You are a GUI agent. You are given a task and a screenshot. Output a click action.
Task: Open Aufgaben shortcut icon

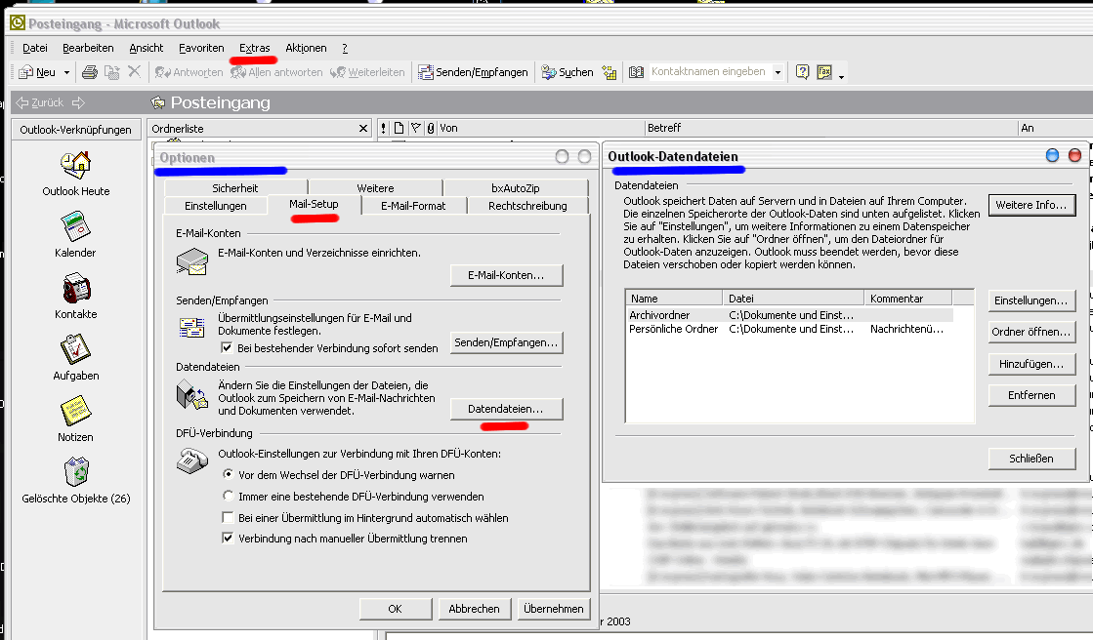pos(76,349)
